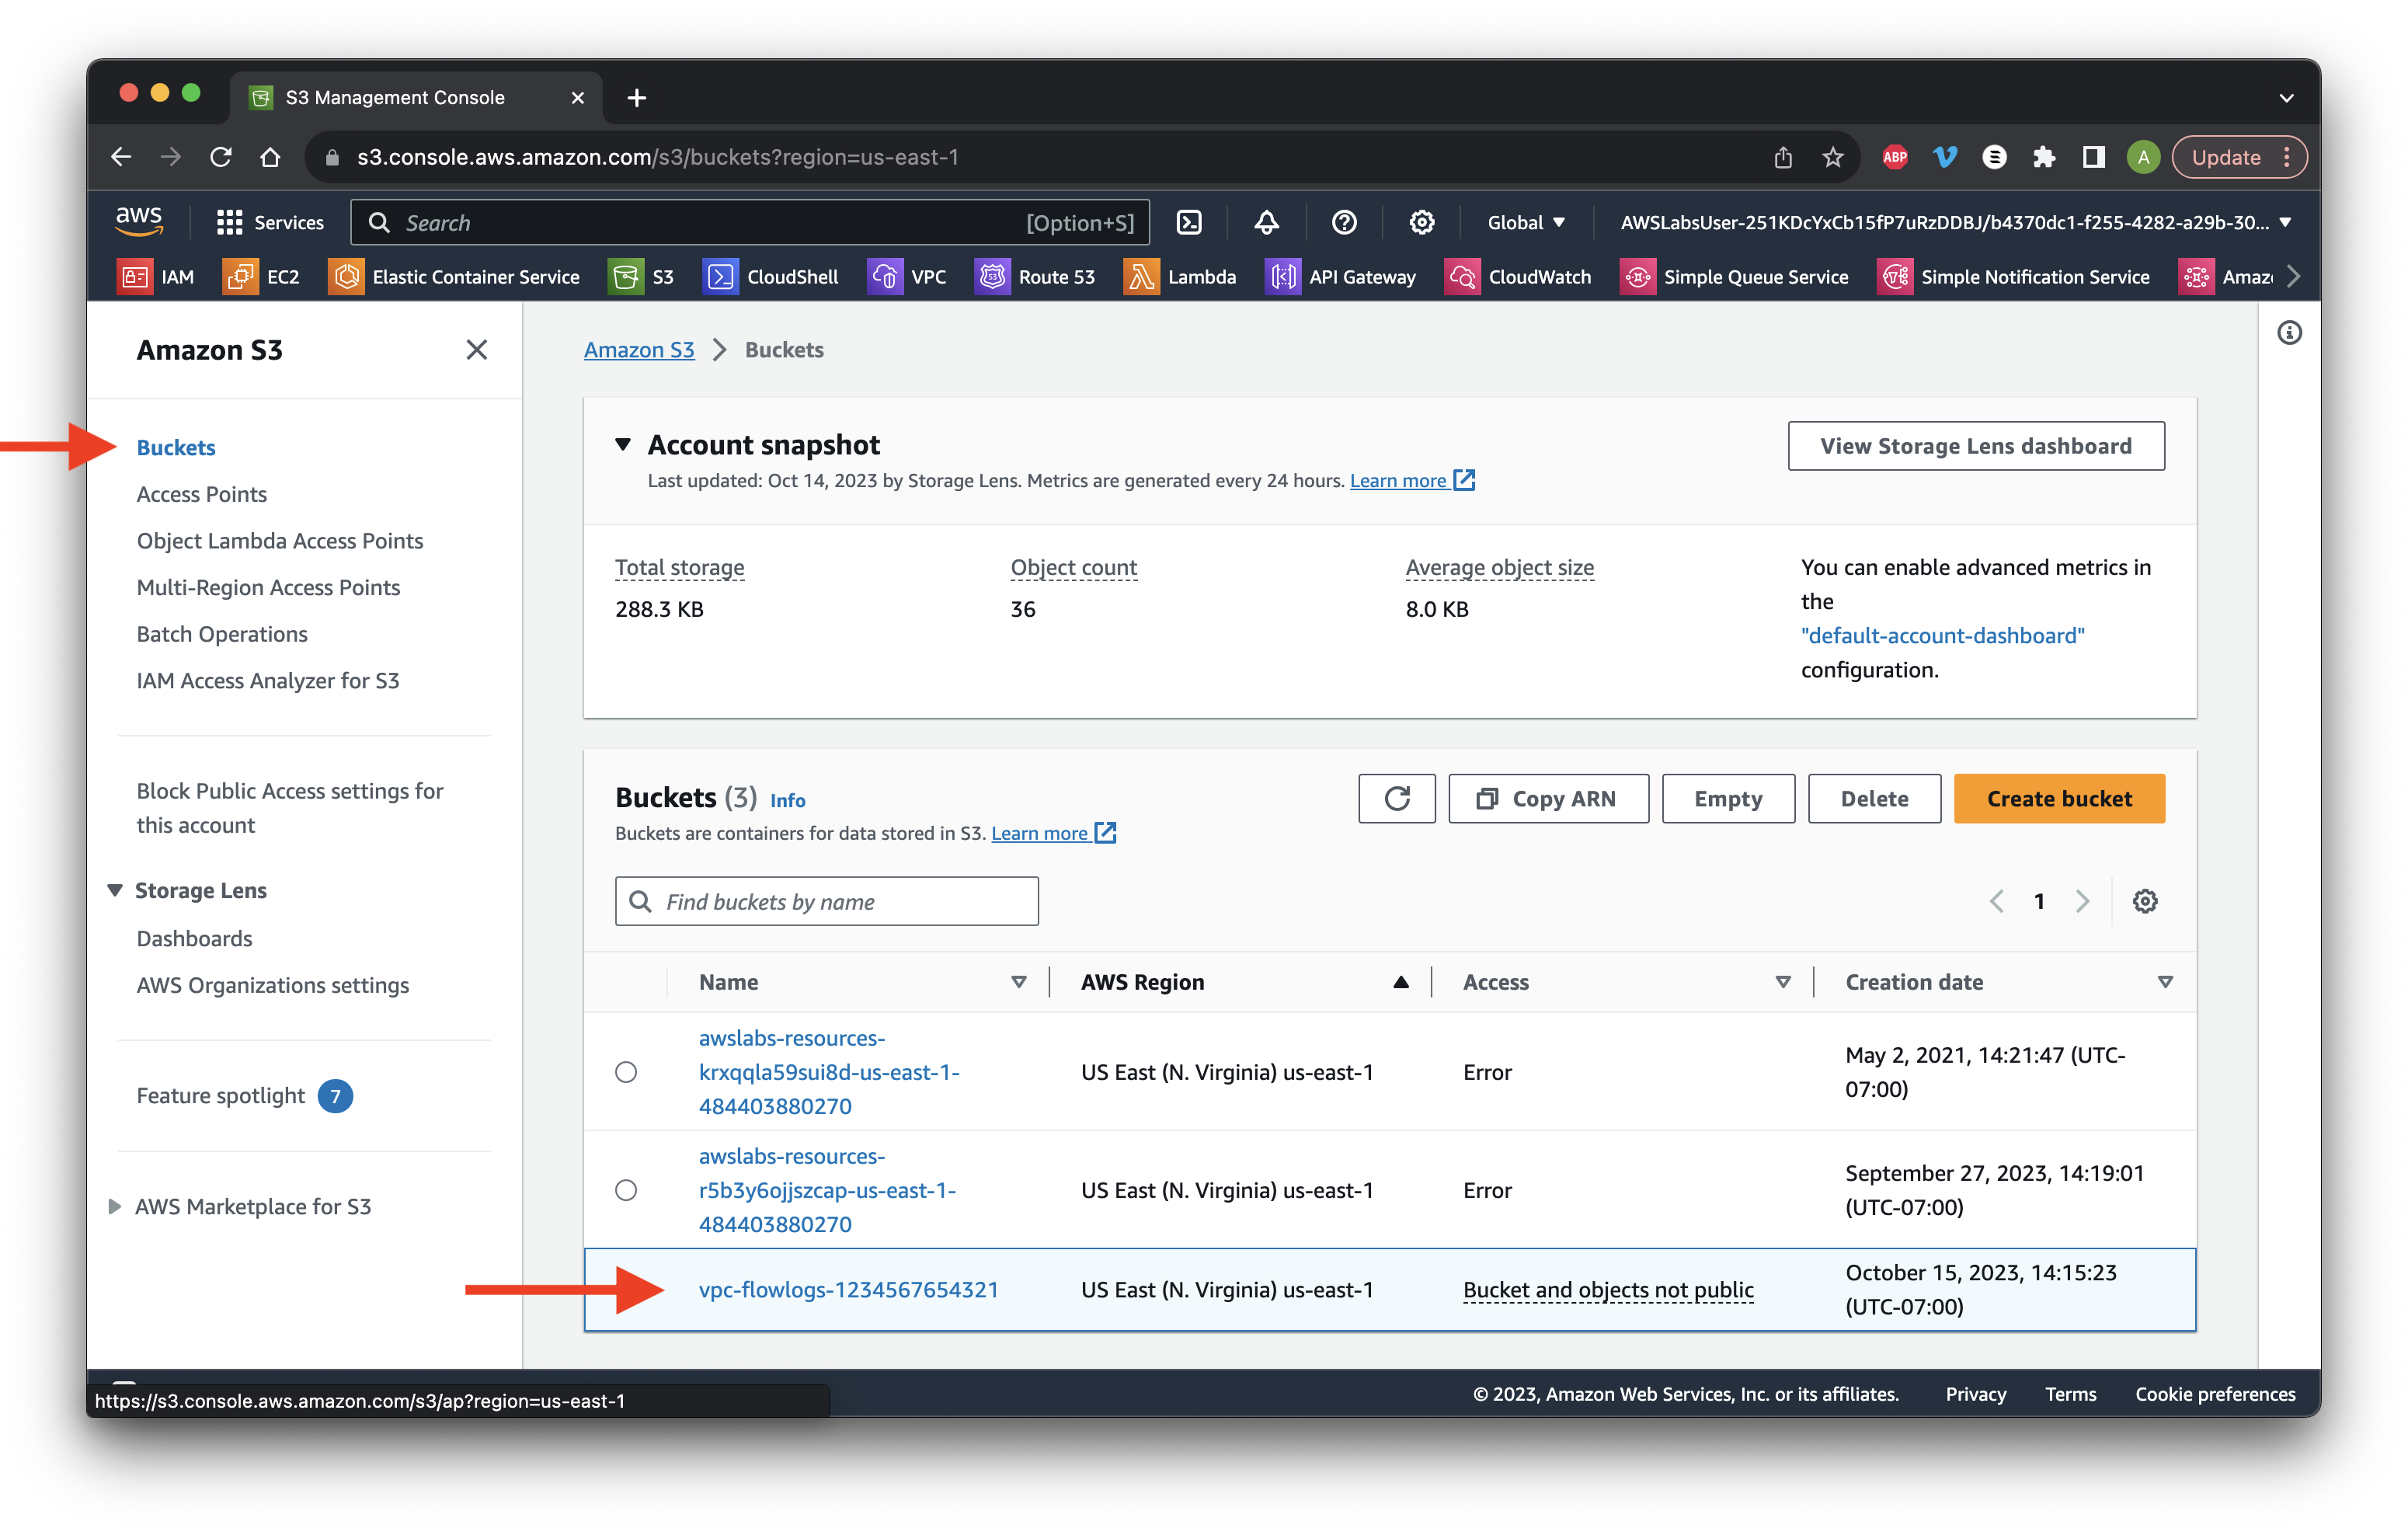
Task: Open IAM Access Analyzer for S3
Action: click(268, 681)
